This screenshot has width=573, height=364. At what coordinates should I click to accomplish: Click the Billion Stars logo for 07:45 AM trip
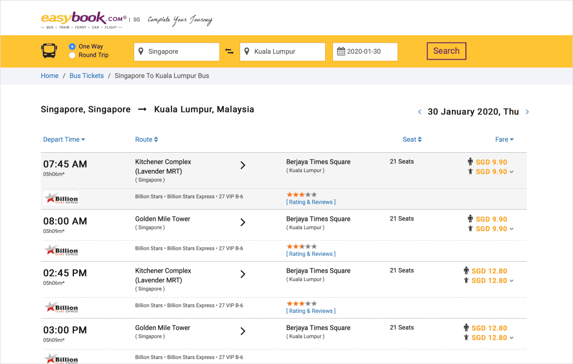[x=61, y=198]
